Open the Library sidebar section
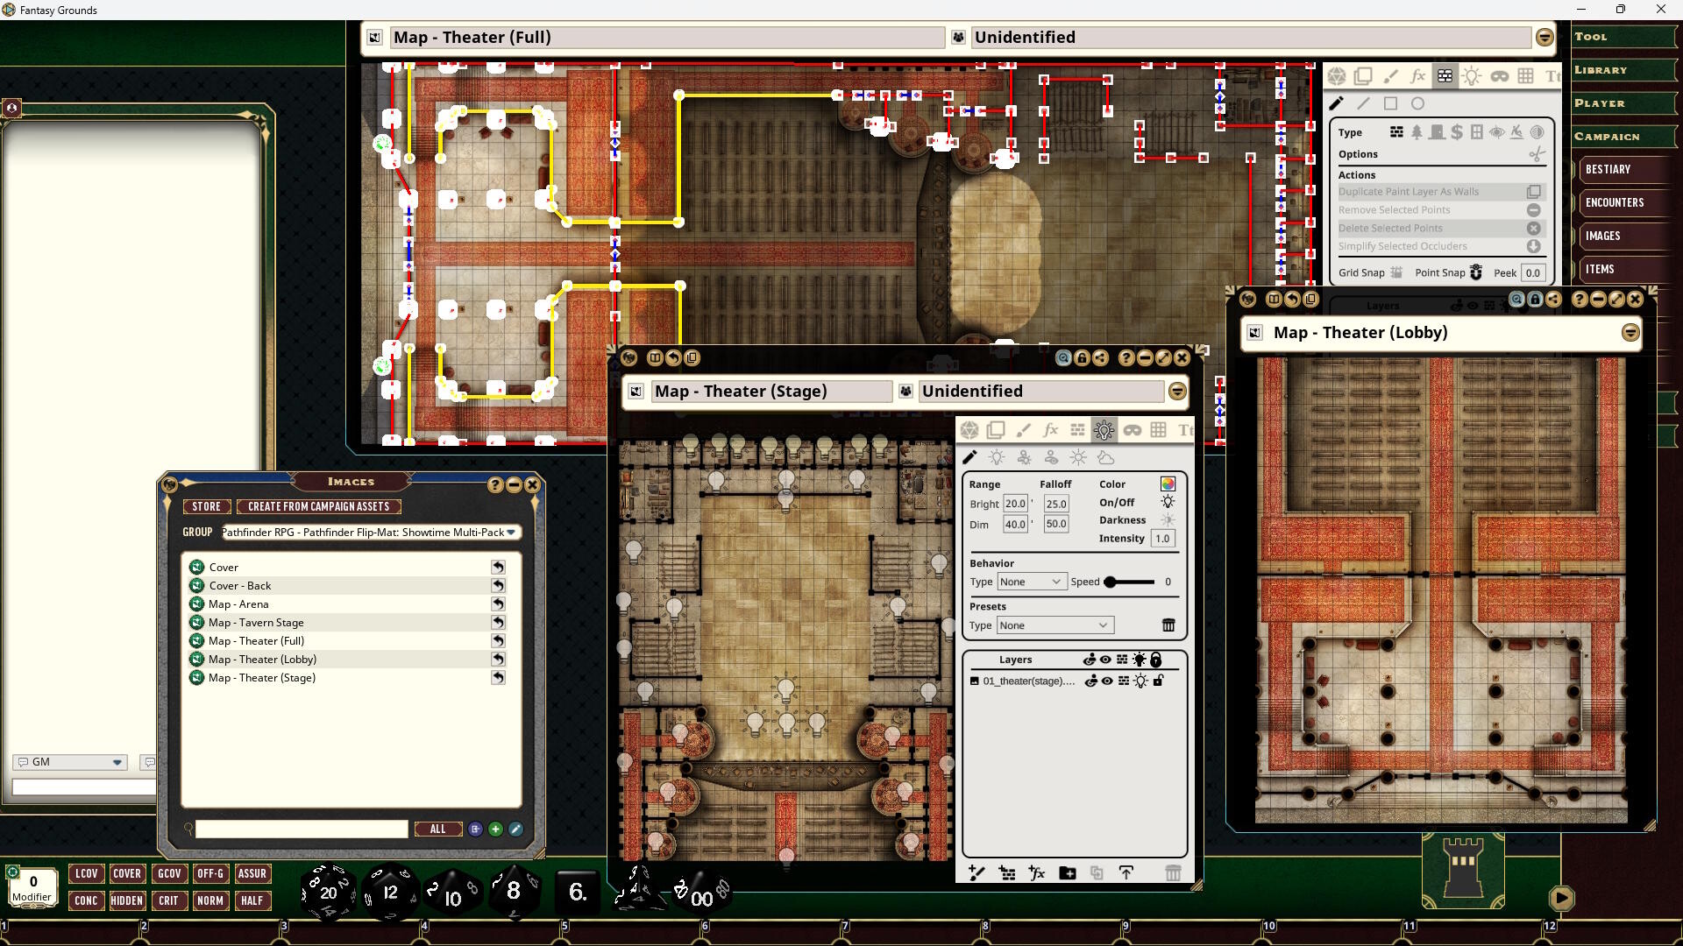This screenshot has width=1683, height=946. (x=1624, y=70)
